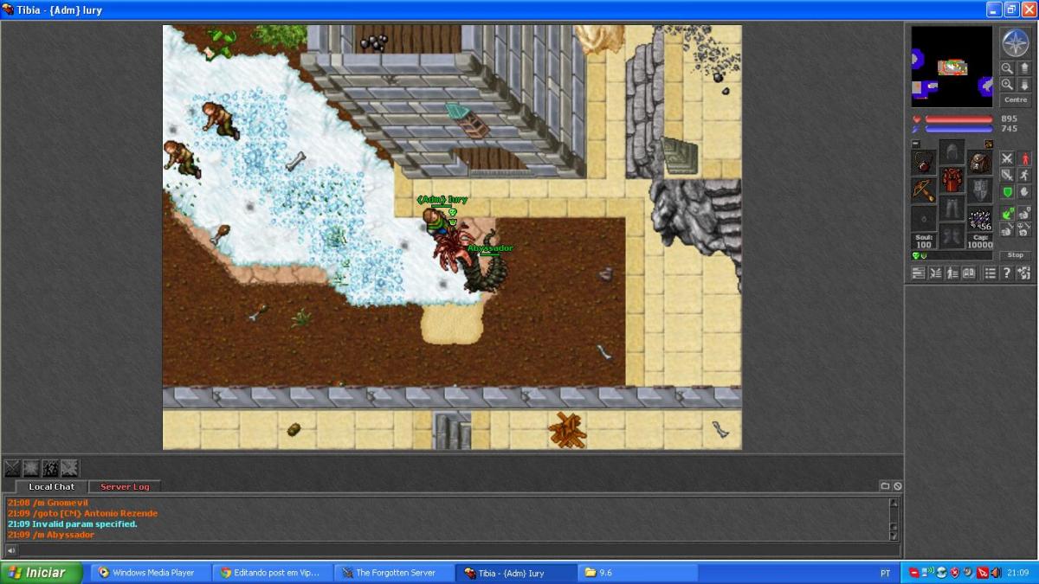
Task: Click the red health bar
Action: tap(958, 119)
